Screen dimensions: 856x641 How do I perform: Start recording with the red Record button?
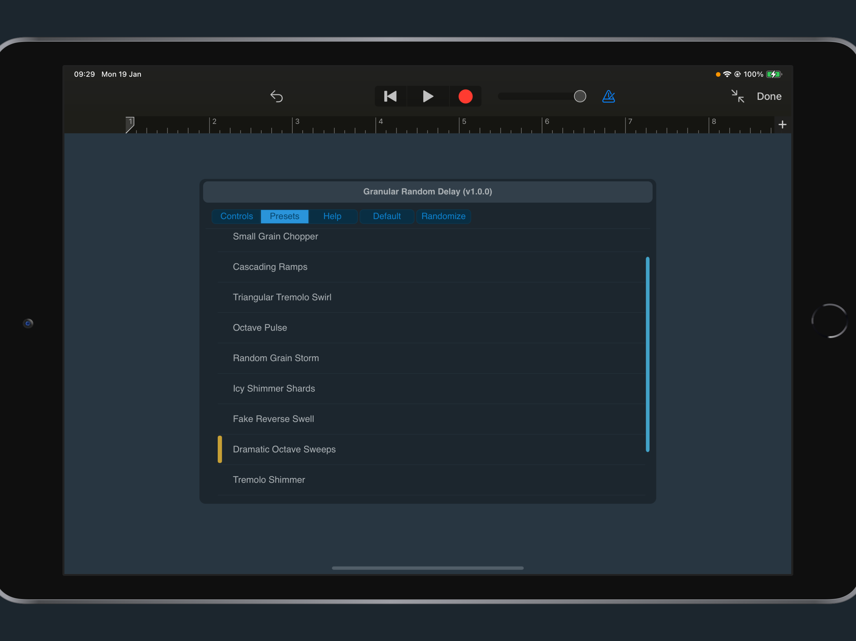pos(466,96)
